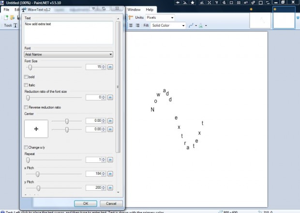
Task: Click OK in the WaveText dialog
Action: click(x=86, y=203)
